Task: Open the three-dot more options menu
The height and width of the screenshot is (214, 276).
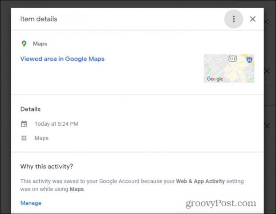Action: (x=234, y=19)
